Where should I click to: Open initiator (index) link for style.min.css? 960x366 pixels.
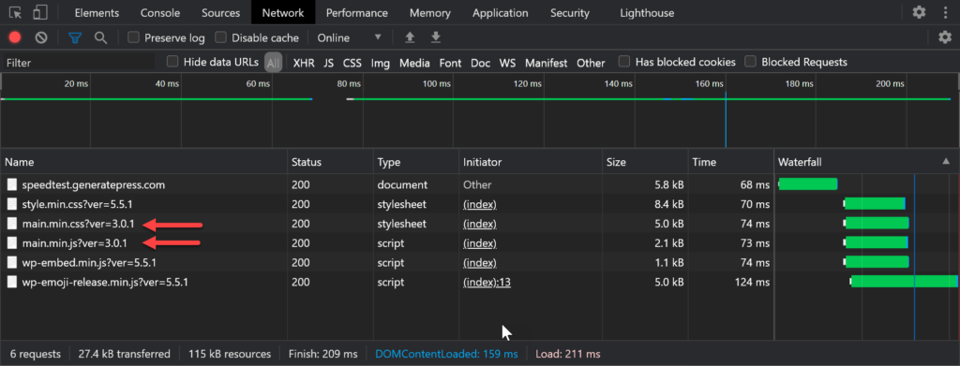click(479, 204)
